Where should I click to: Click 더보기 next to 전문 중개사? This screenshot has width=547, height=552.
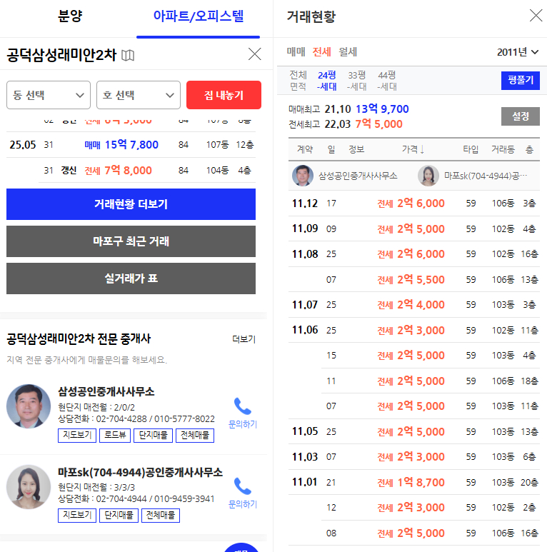pos(244,339)
